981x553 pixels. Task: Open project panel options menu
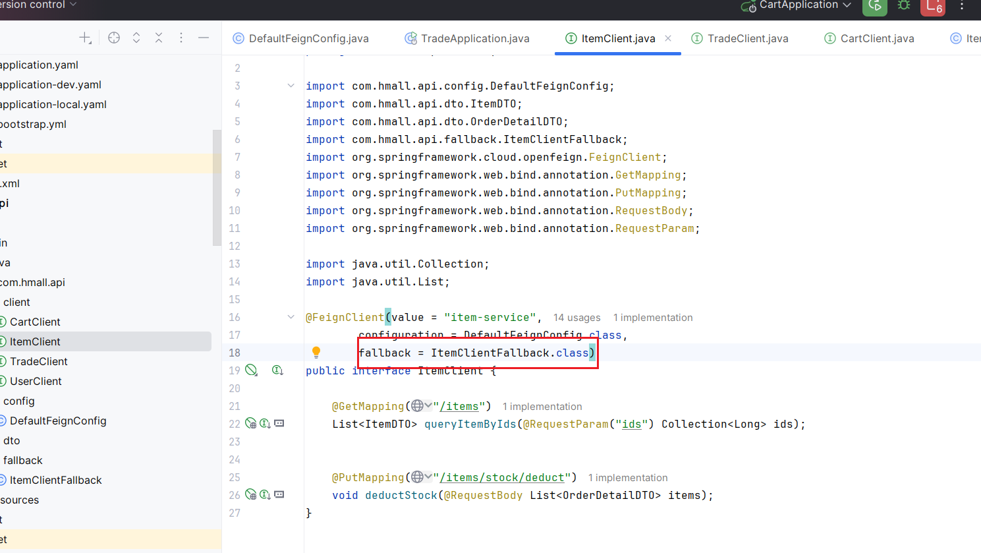(181, 38)
